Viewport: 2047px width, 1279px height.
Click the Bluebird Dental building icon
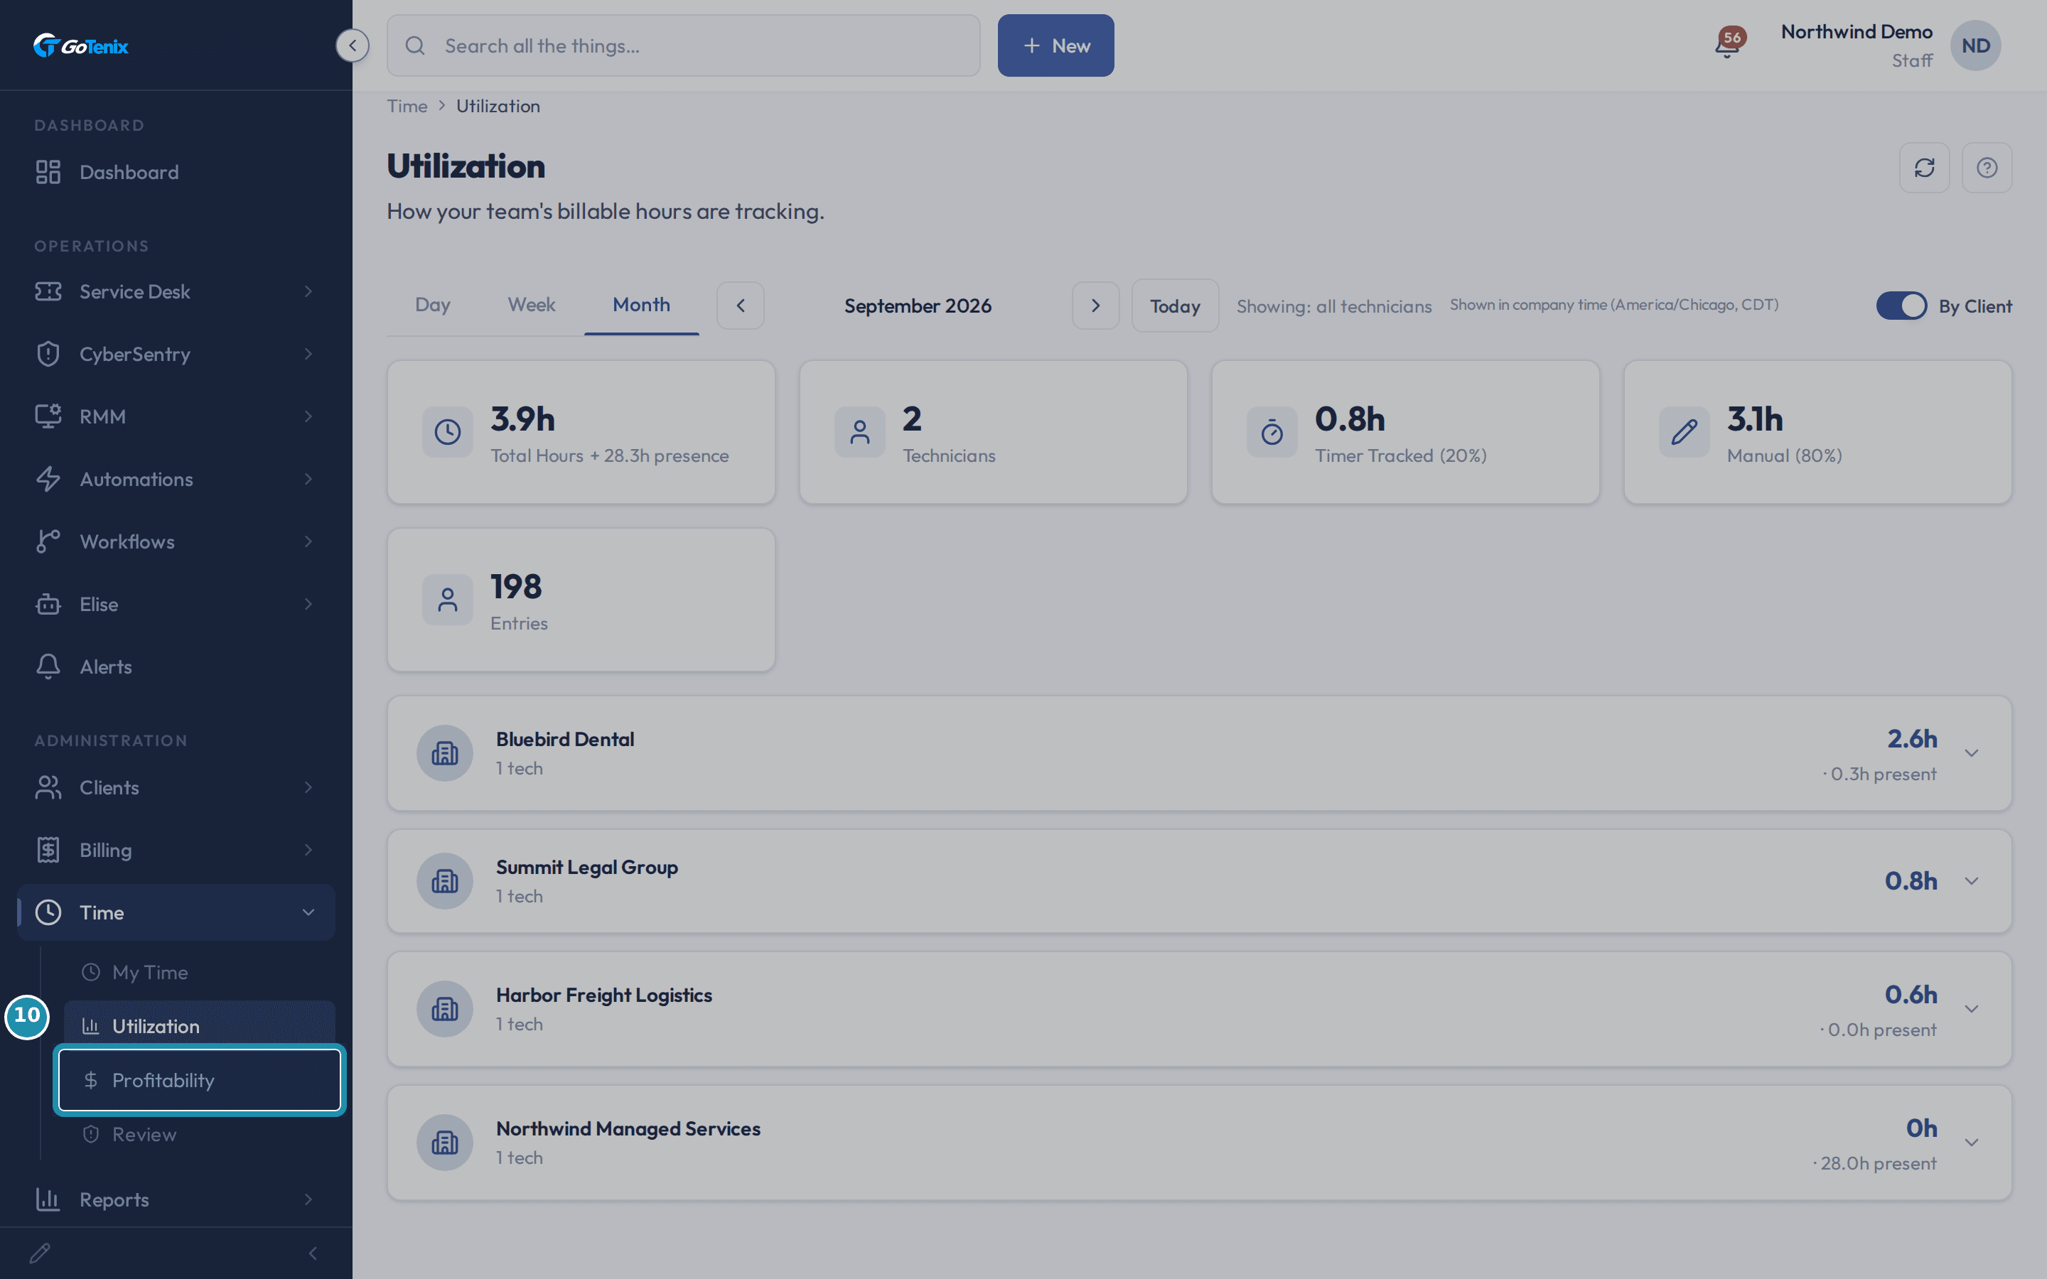(x=445, y=753)
